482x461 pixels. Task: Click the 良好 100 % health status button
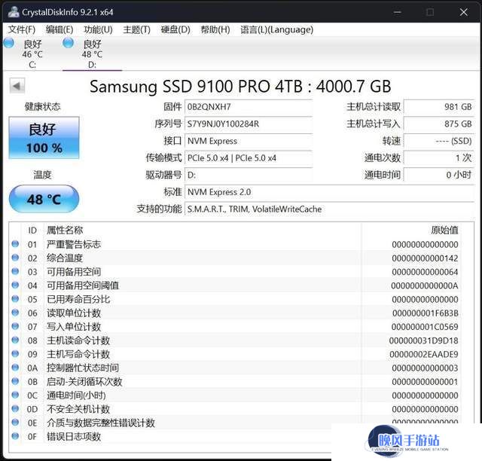click(44, 138)
